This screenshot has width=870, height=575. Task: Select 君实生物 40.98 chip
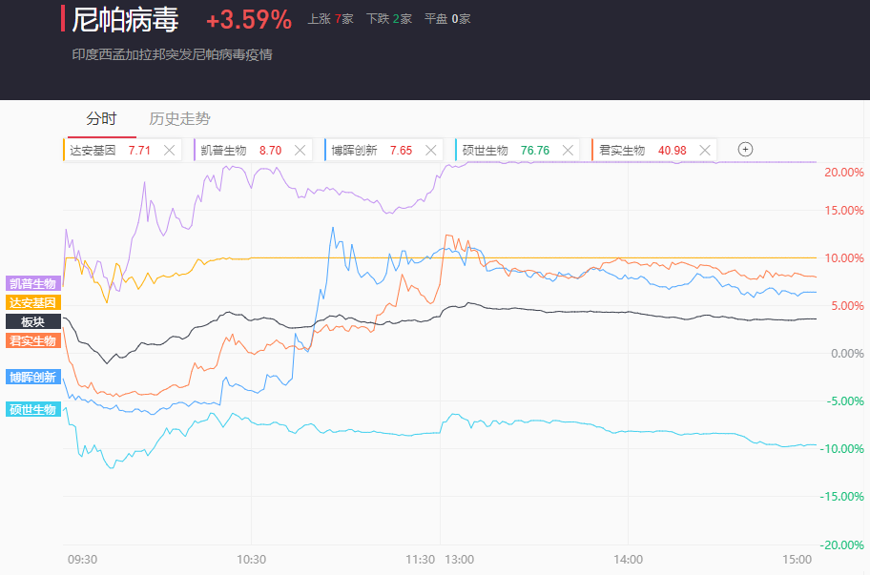click(x=634, y=150)
